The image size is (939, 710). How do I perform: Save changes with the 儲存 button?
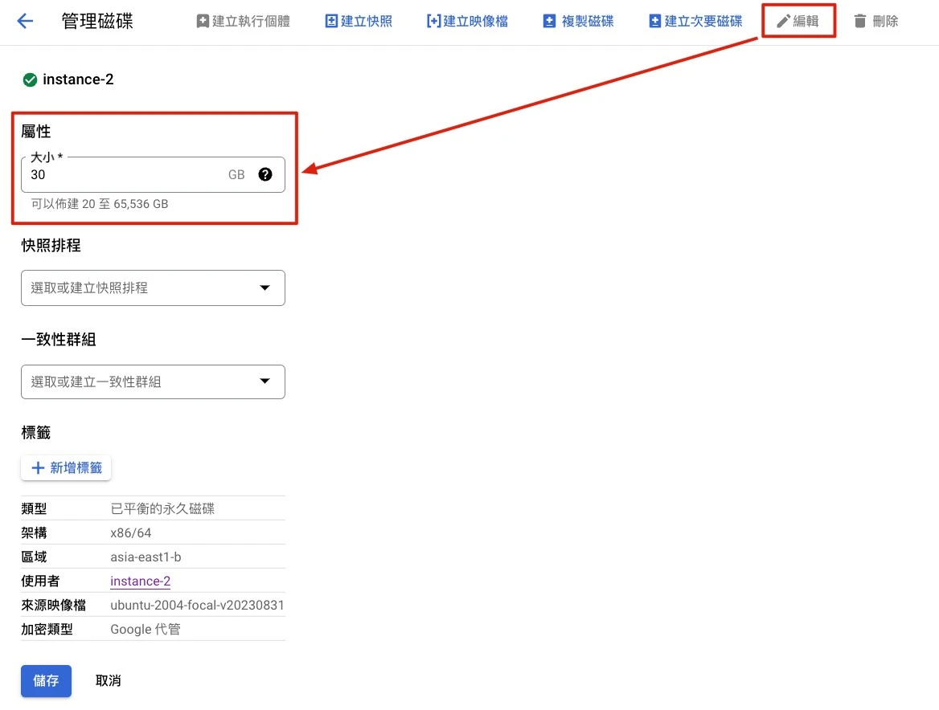[46, 680]
